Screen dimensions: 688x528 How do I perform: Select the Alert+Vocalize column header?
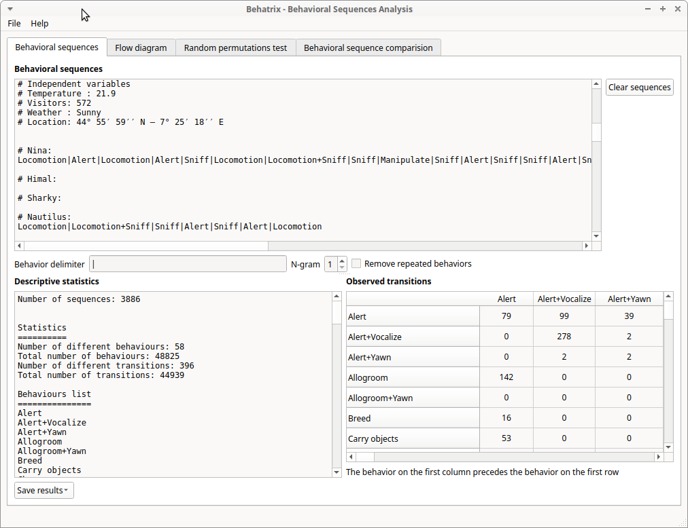tap(564, 299)
